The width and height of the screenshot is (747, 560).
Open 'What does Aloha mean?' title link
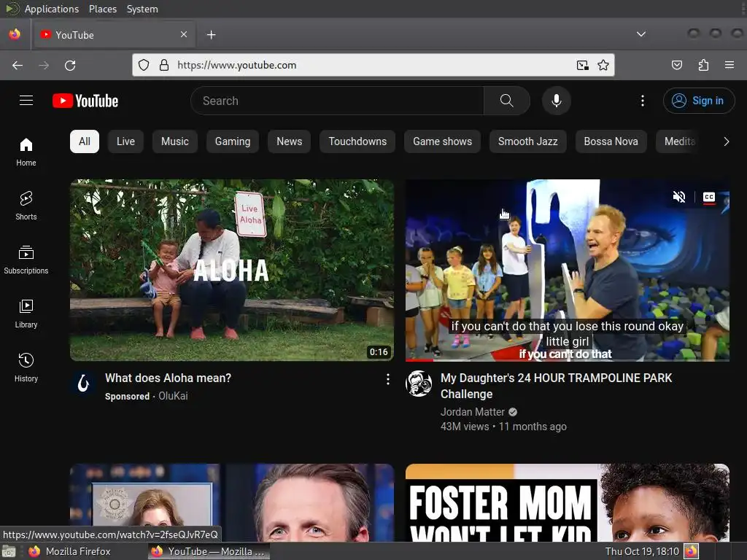169,378
